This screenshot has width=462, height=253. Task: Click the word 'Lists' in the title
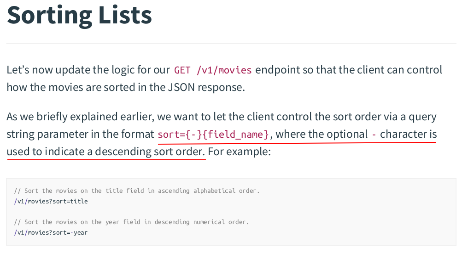point(125,15)
